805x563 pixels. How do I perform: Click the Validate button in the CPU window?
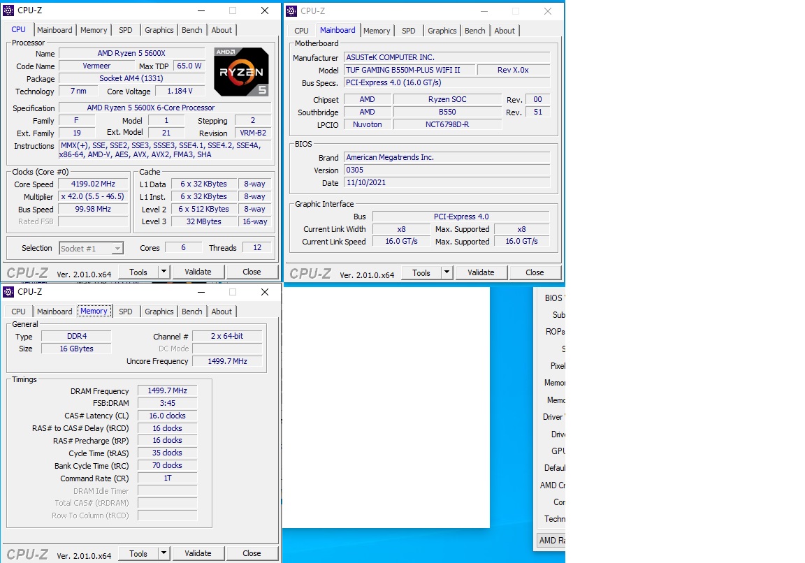click(198, 272)
